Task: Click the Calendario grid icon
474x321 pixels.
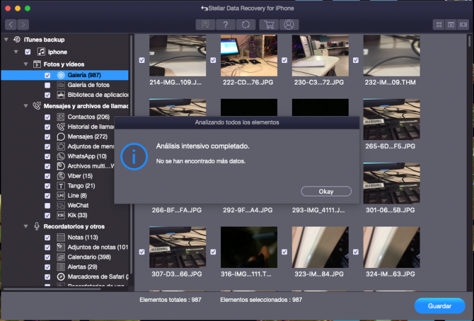Action: click(x=60, y=257)
